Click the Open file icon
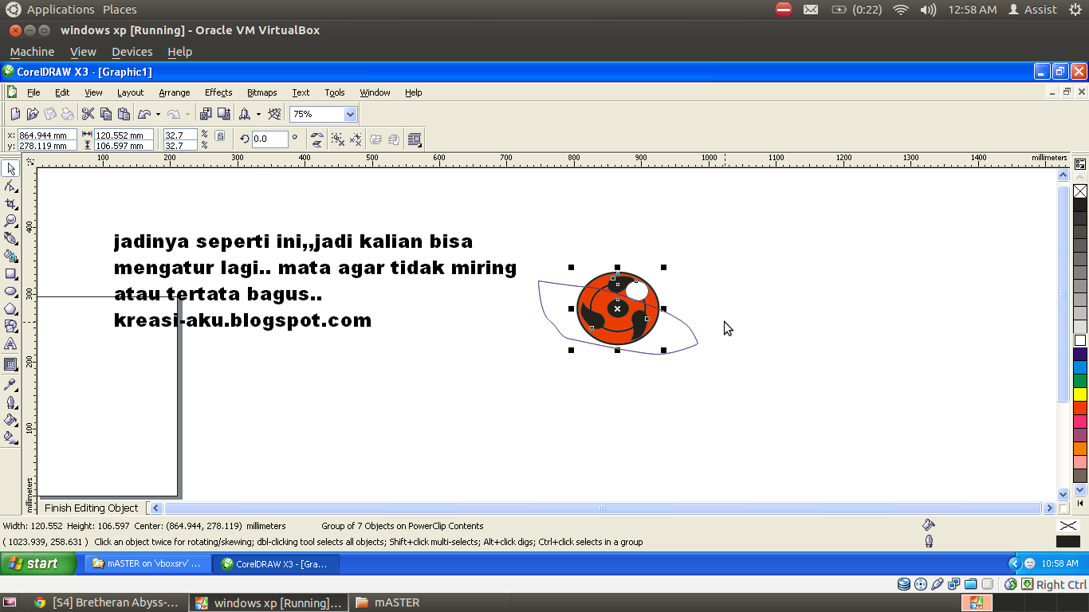This screenshot has height=612, width=1089. tap(33, 114)
